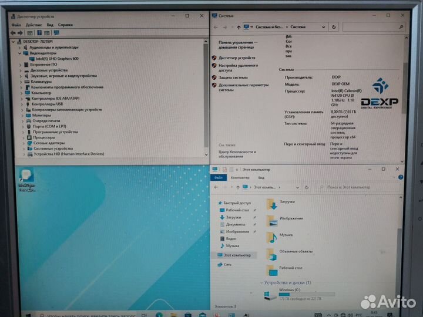Expand Дисковые устройства category
Viewport: 423px width, 317px height.
coord(21,70)
